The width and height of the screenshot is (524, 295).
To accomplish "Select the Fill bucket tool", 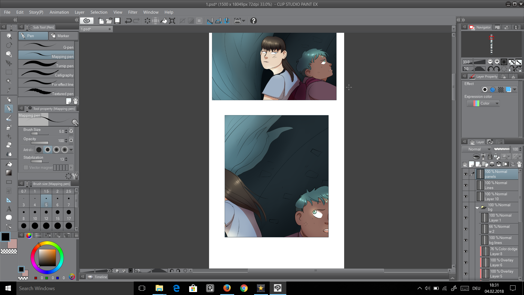I will (x=9, y=164).
